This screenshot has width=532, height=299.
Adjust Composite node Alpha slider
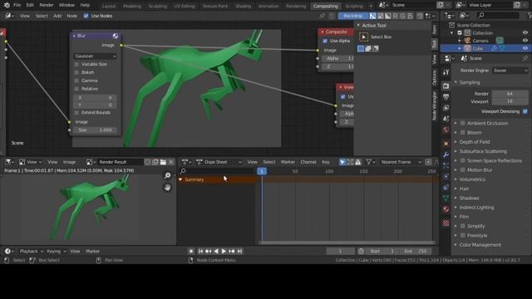pyautogui.click(x=337, y=58)
